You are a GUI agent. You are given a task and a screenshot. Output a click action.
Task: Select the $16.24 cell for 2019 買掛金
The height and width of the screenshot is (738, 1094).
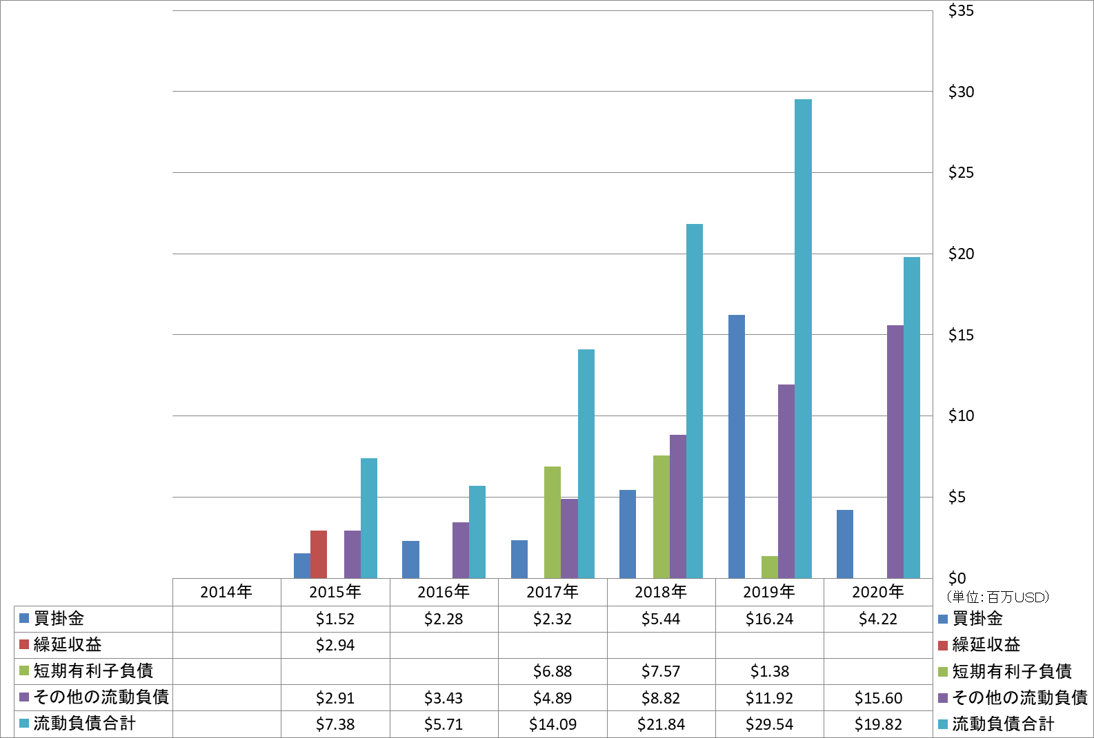click(x=769, y=619)
